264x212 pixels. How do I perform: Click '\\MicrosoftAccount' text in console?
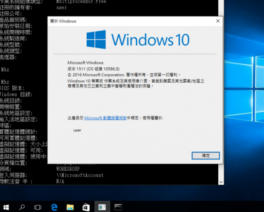(80, 175)
